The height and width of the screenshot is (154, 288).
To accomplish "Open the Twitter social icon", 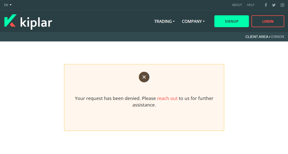I will coord(274,5).
